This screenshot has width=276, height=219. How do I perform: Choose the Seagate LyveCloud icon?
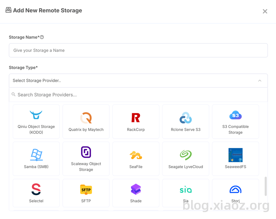click(x=186, y=155)
